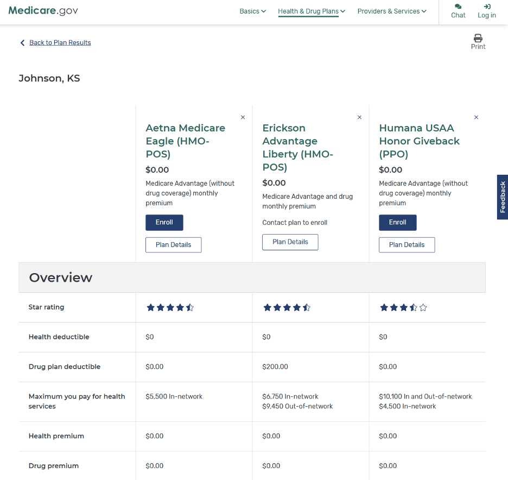The image size is (508, 480).
Task: Click Maximum you pay for health services label
Action: click(77, 401)
